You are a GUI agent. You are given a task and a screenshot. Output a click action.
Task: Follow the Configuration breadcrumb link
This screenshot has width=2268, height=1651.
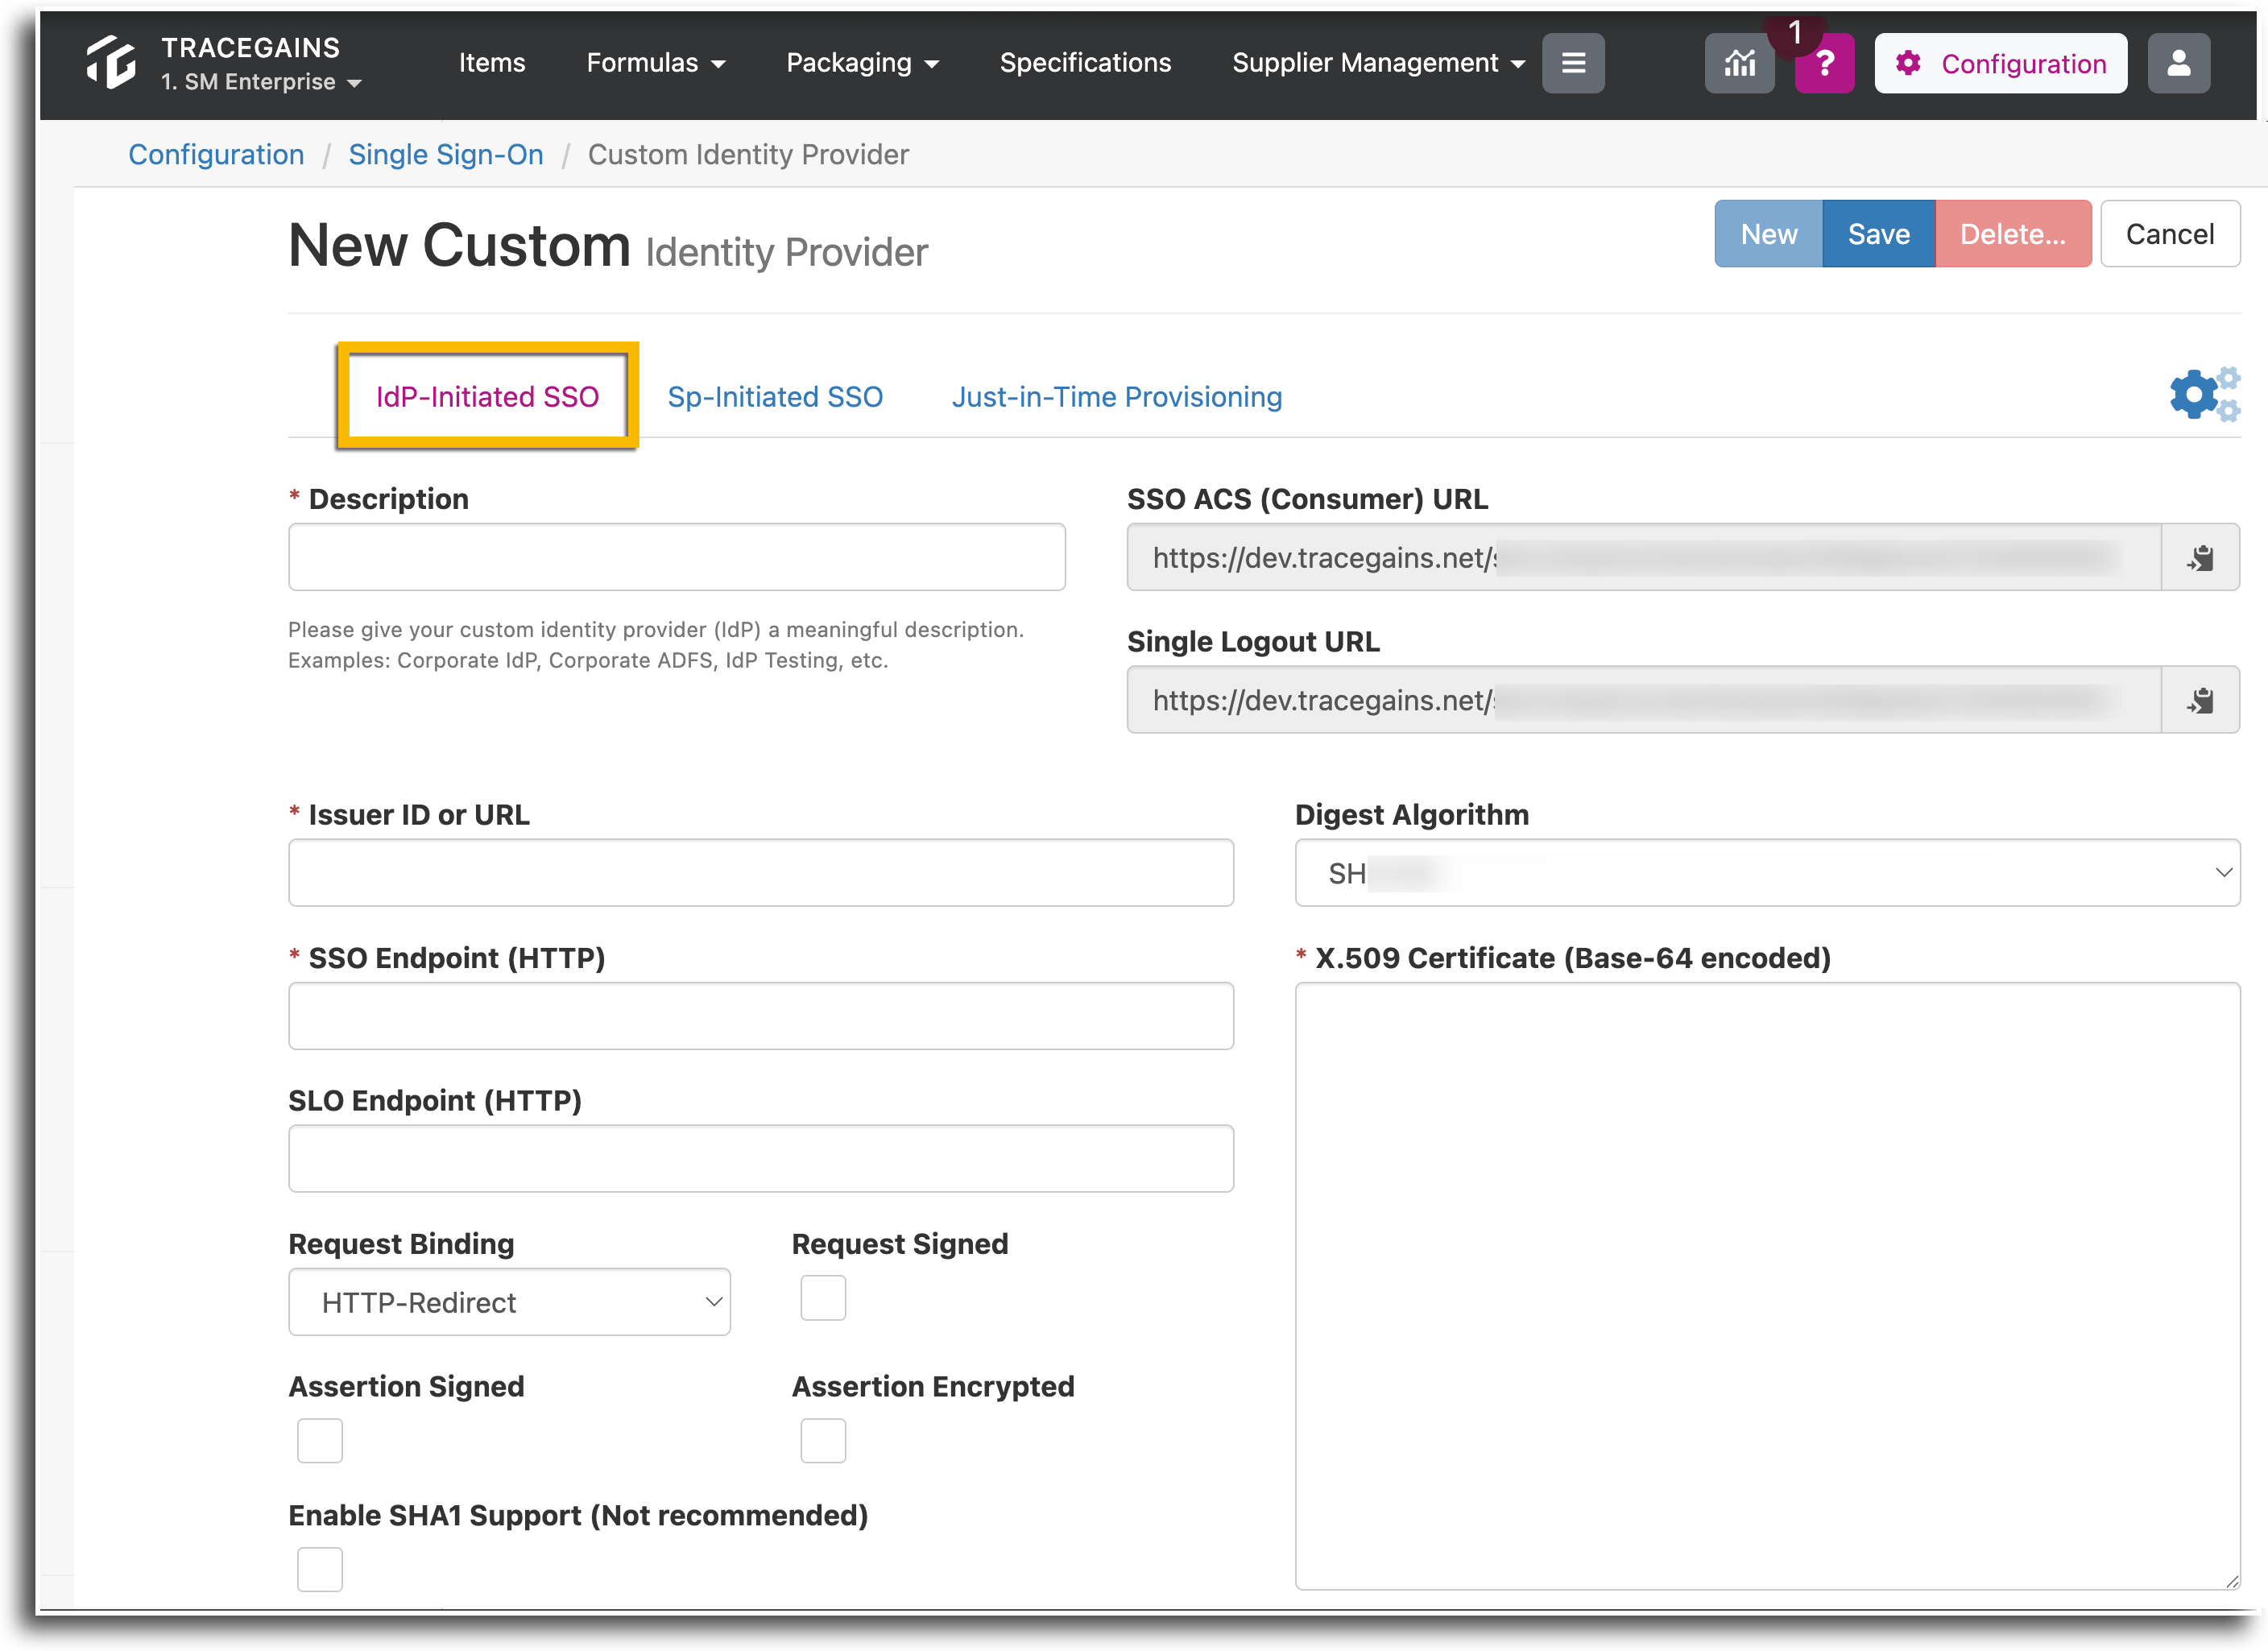click(x=216, y=154)
